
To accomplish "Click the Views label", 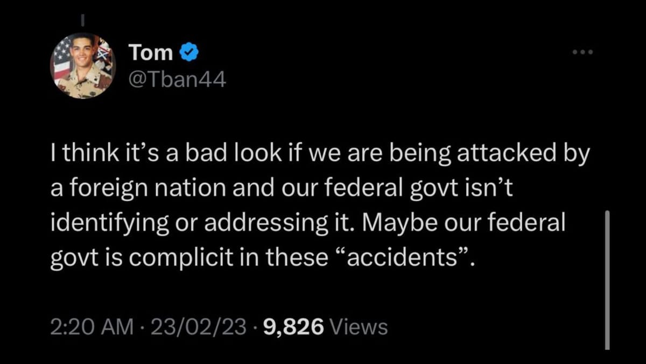I will pos(358,327).
